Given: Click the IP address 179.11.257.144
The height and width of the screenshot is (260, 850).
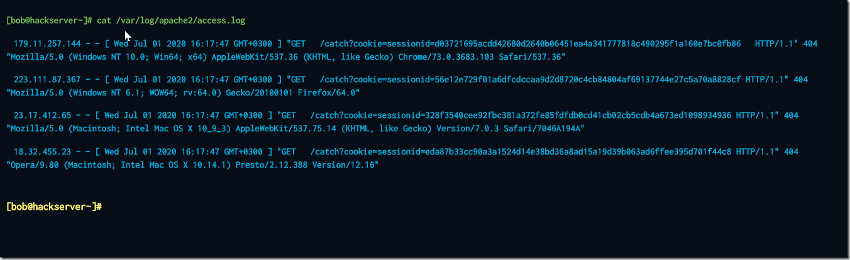Looking at the screenshot, I should [48, 44].
